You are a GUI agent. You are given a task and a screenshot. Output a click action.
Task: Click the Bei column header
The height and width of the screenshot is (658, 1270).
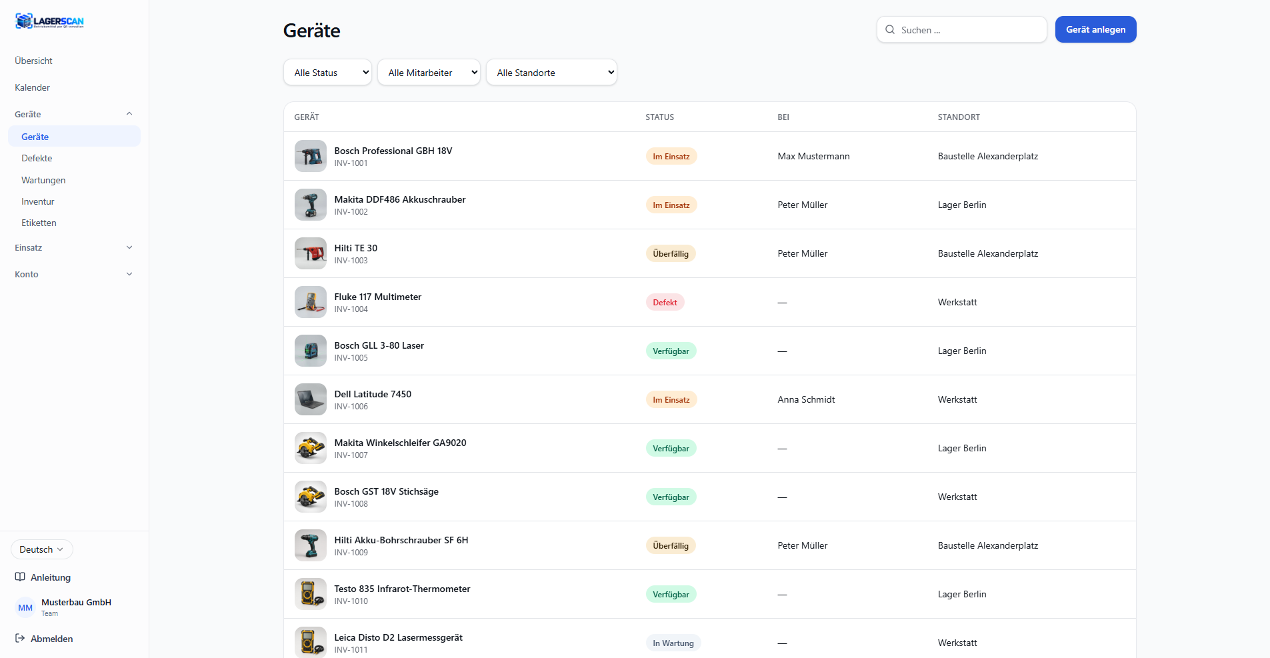(783, 117)
